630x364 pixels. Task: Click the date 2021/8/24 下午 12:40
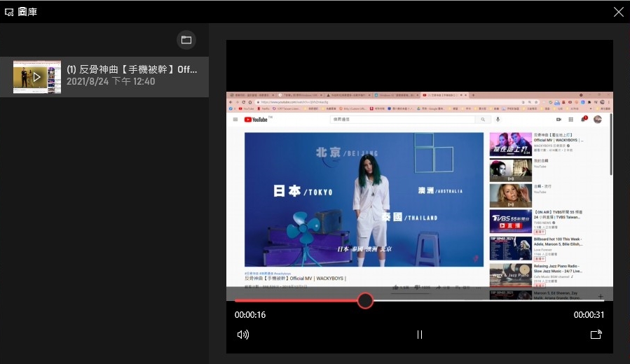(x=111, y=81)
